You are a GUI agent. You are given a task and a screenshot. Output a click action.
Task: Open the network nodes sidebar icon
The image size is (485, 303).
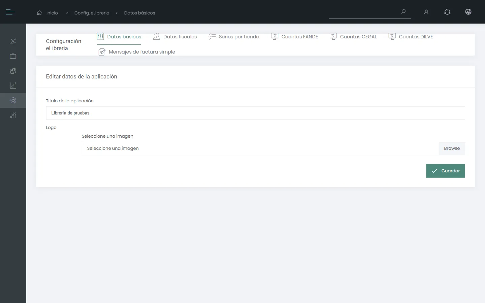(13, 41)
